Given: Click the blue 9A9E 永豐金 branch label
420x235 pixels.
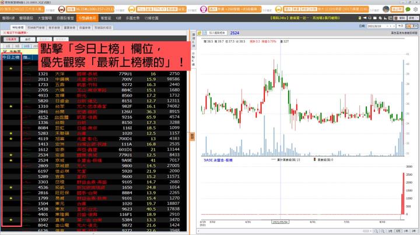Looking at the screenshot, I should pyautogui.click(x=218, y=160).
